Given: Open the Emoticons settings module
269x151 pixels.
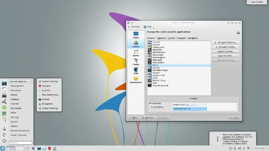Looking at the screenshot, I should (136, 80).
